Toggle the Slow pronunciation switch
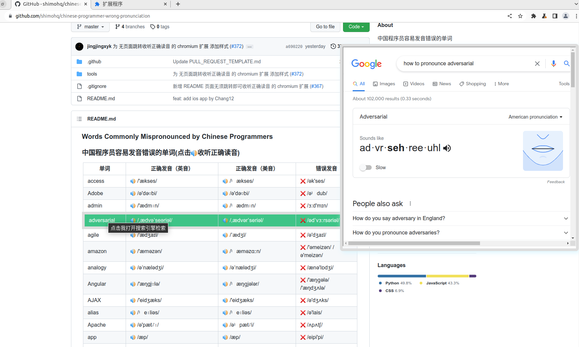579x347 pixels. pyautogui.click(x=366, y=168)
